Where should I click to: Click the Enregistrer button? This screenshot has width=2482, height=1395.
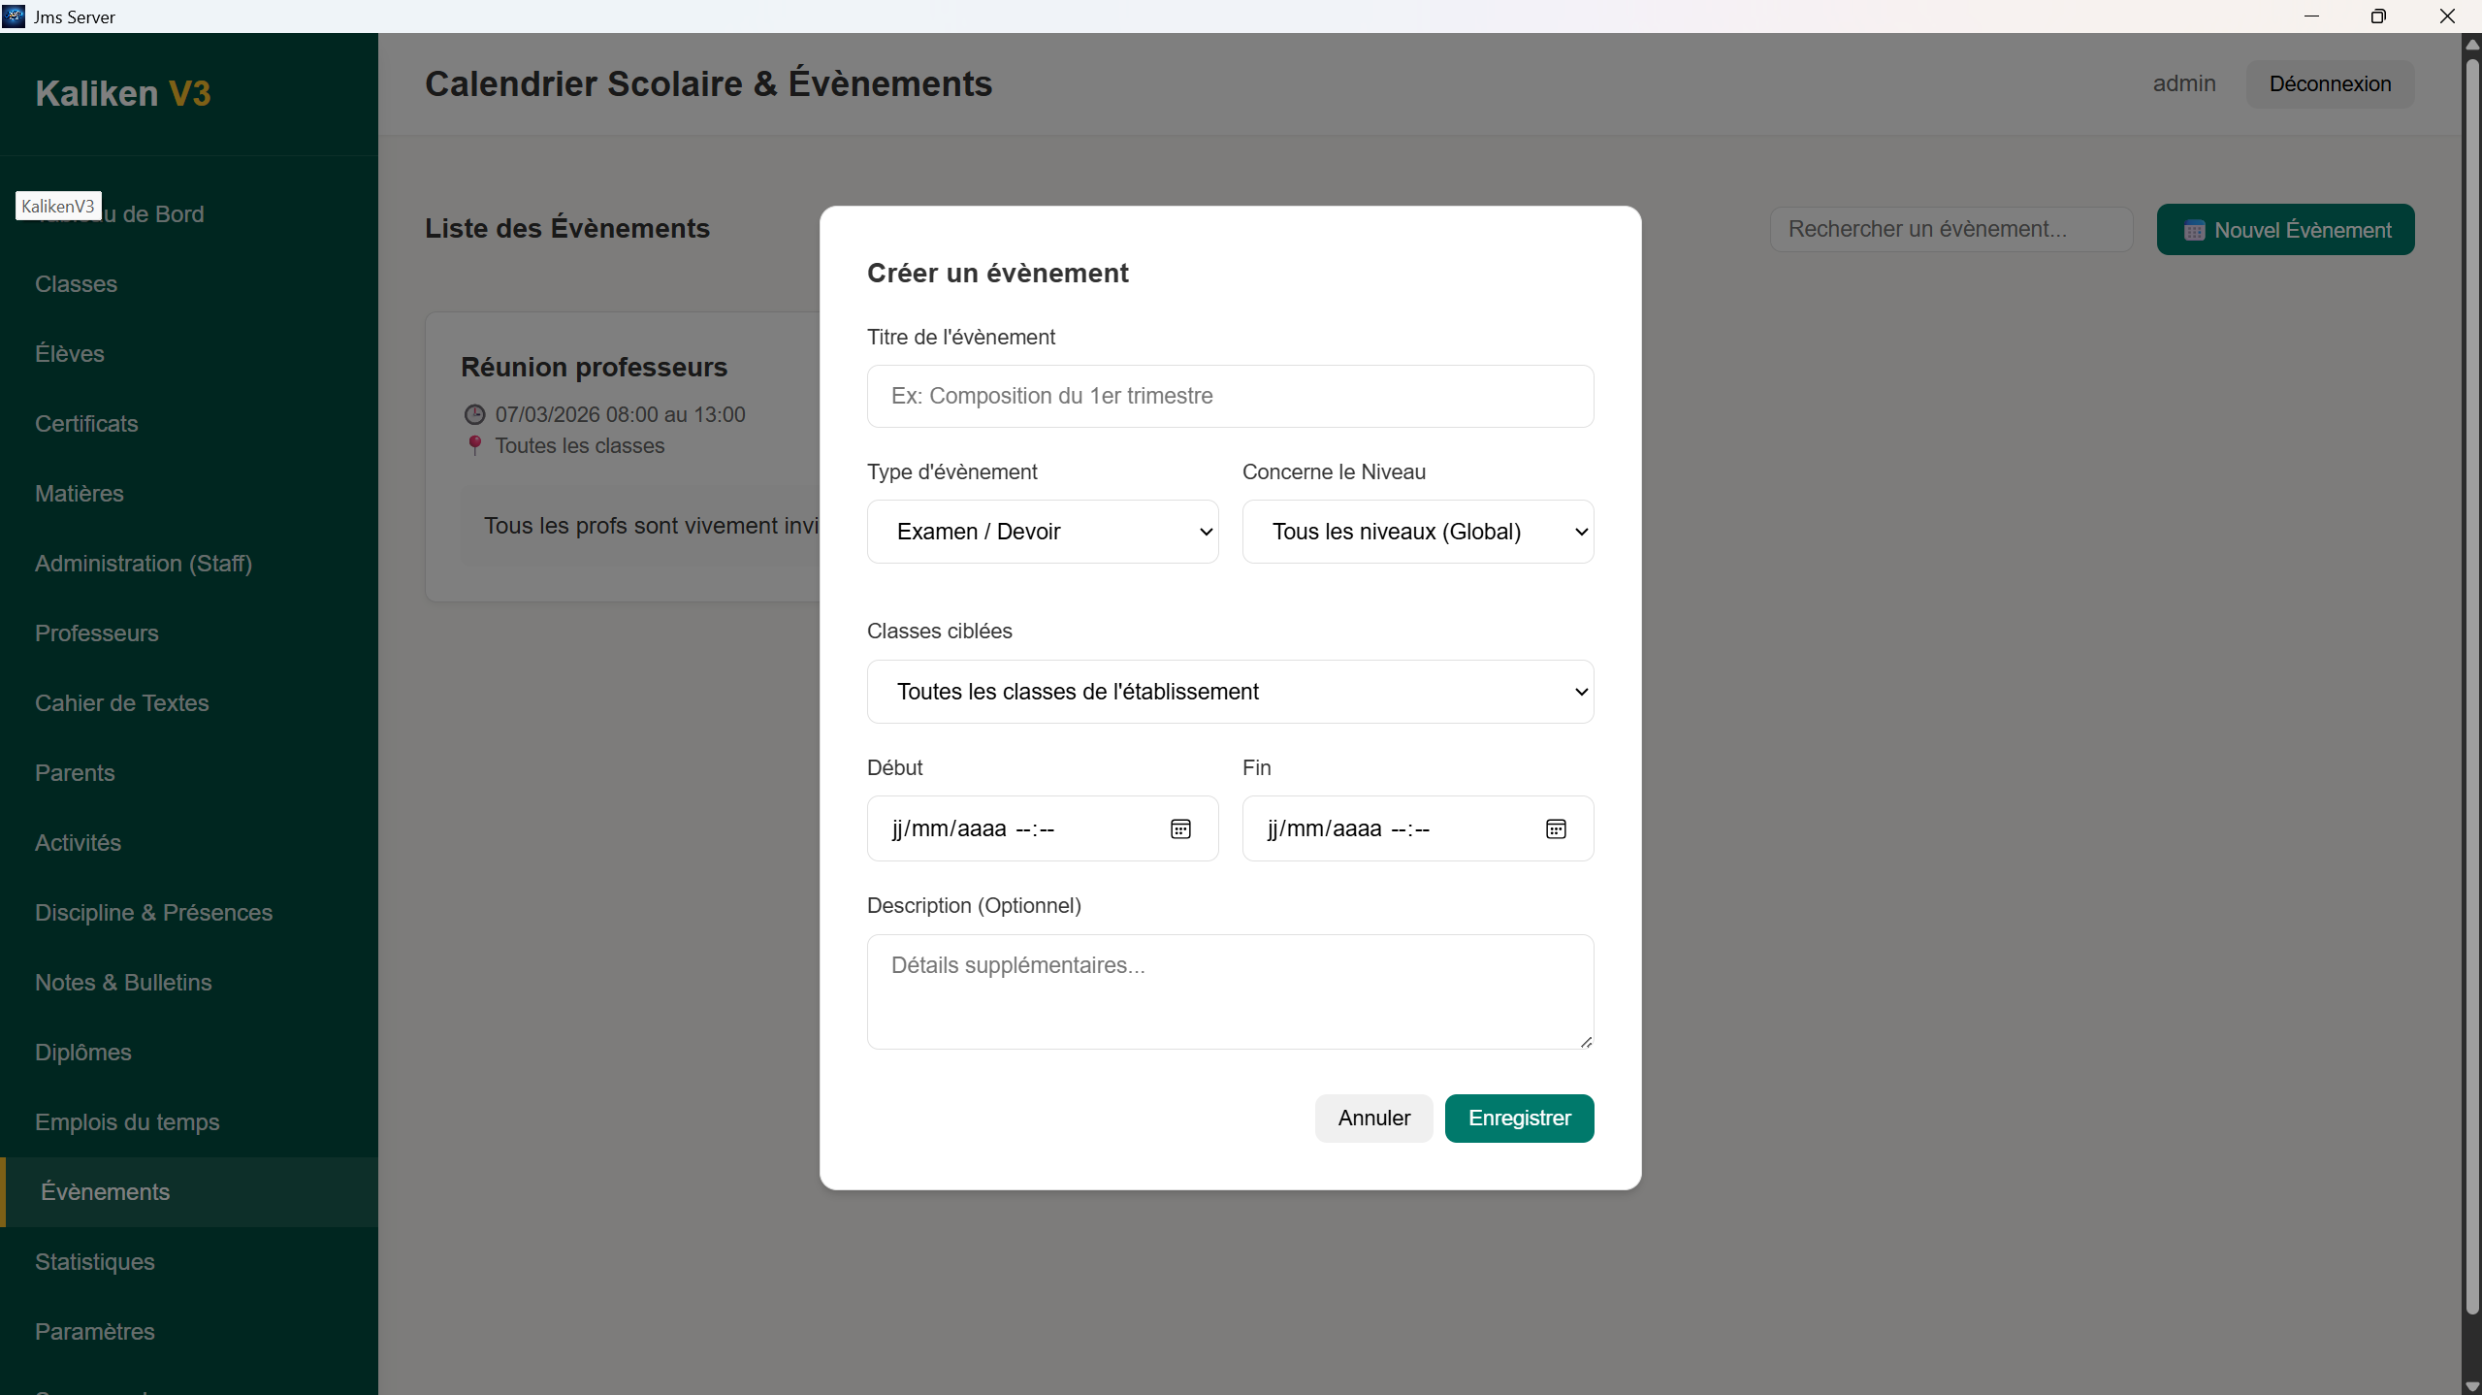coord(1518,1119)
